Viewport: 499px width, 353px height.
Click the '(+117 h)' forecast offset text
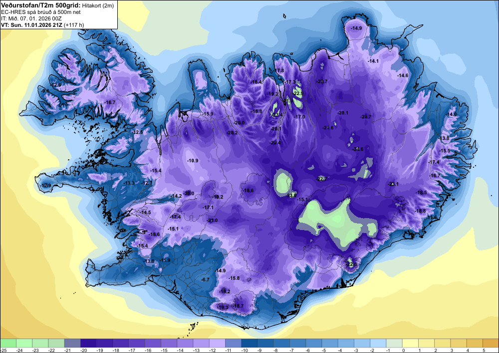pos(74,25)
